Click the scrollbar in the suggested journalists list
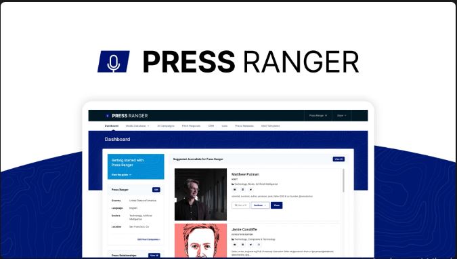 click(x=343, y=180)
